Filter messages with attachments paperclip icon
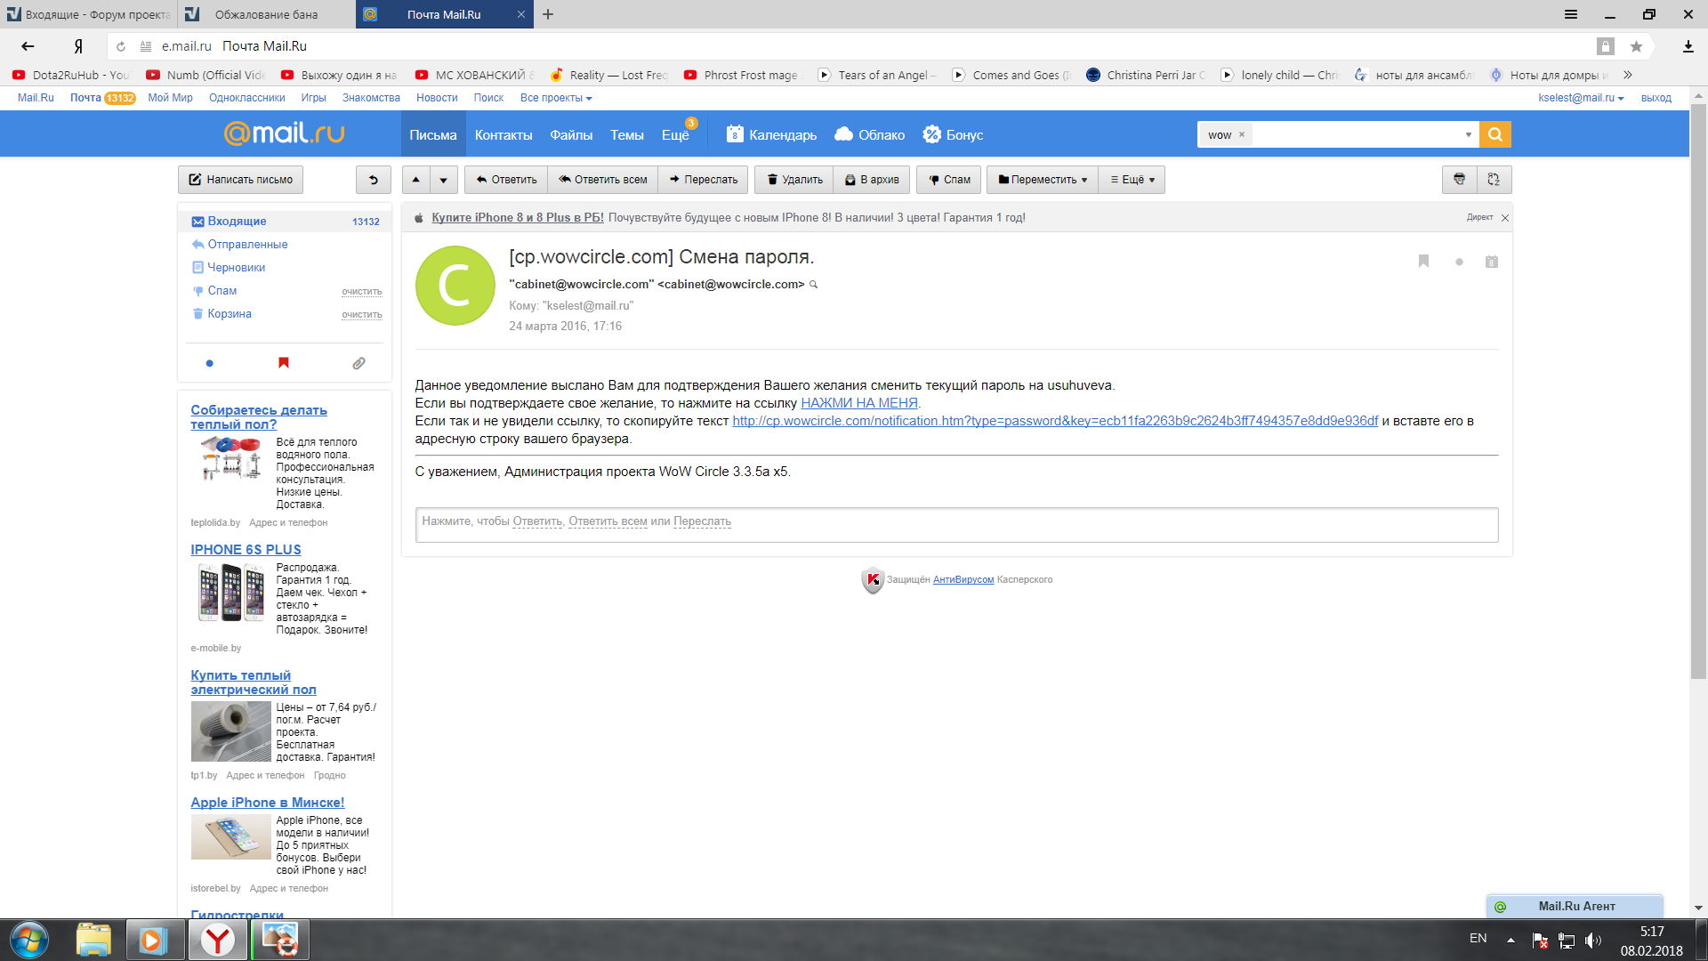This screenshot has height=961, width=1708. (x=359, y=363)
